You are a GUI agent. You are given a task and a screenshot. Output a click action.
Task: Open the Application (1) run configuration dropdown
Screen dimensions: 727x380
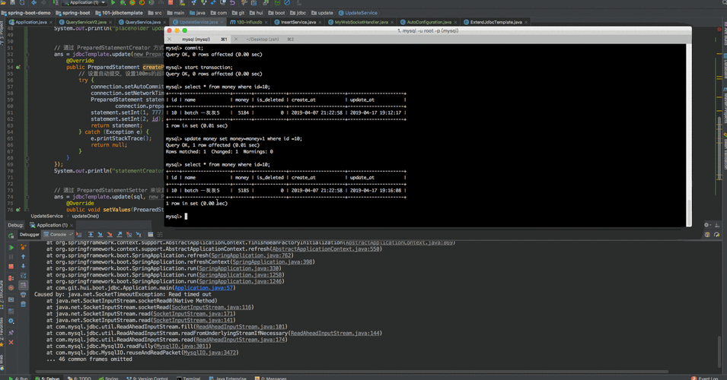point(84,2)
